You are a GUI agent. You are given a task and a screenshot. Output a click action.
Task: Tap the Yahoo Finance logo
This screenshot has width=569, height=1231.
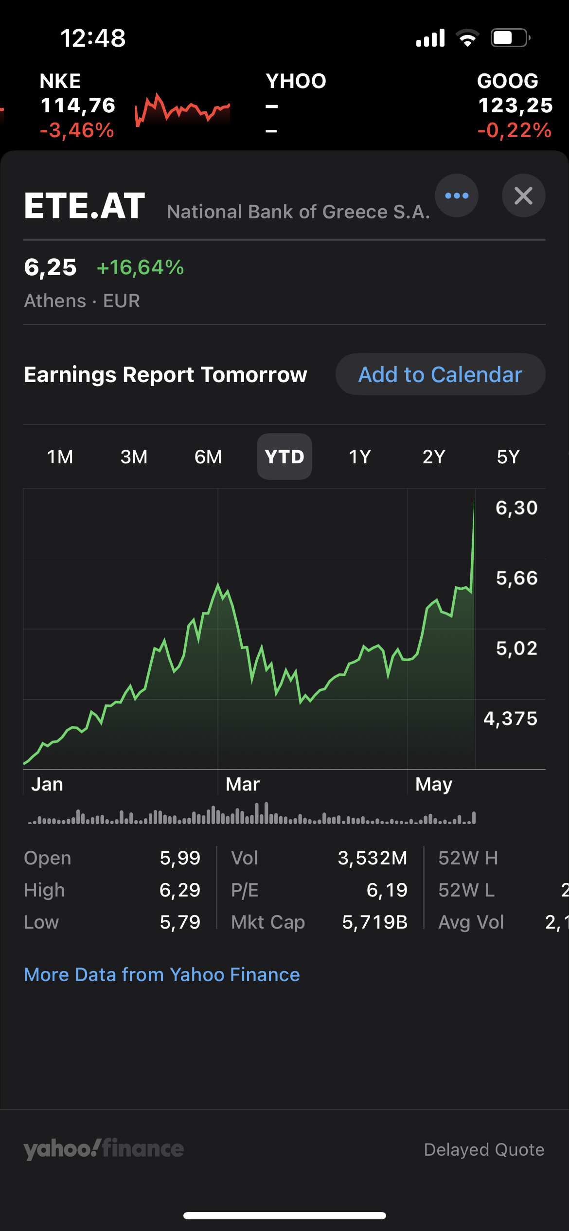coord(104,1149)
